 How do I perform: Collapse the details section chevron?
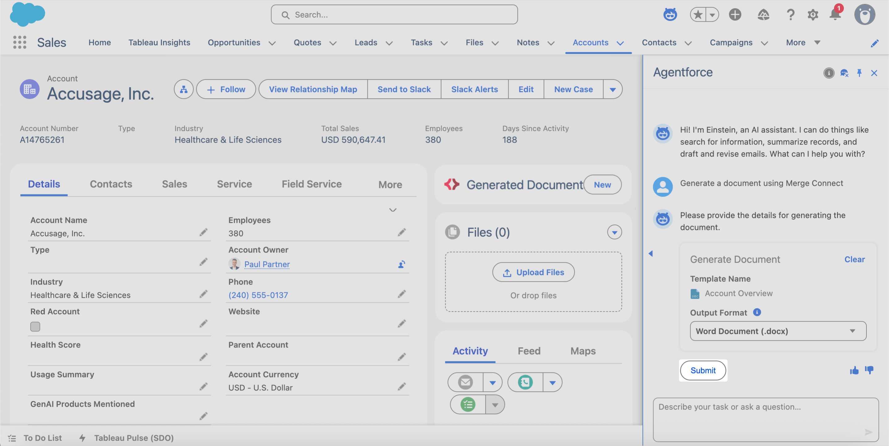tap(393, 210)
